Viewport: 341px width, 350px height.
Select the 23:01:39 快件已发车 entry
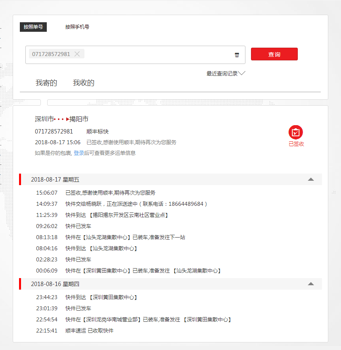[x=63, y=308]
